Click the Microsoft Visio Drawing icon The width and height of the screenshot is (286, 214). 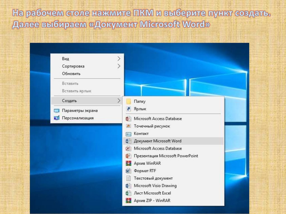pos(128,186)
